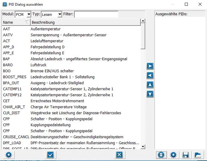Image resolution: width=207 pixels, height=161 pixels.
Task: Open the Modul dropdown showing PCM
Action: pyautogui.click(x=23, y=14)
